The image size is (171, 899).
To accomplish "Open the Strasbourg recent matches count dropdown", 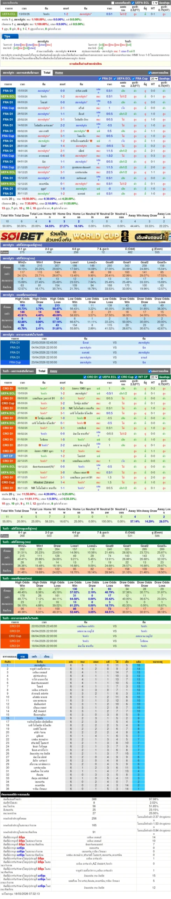I will [x=154, y=79].
